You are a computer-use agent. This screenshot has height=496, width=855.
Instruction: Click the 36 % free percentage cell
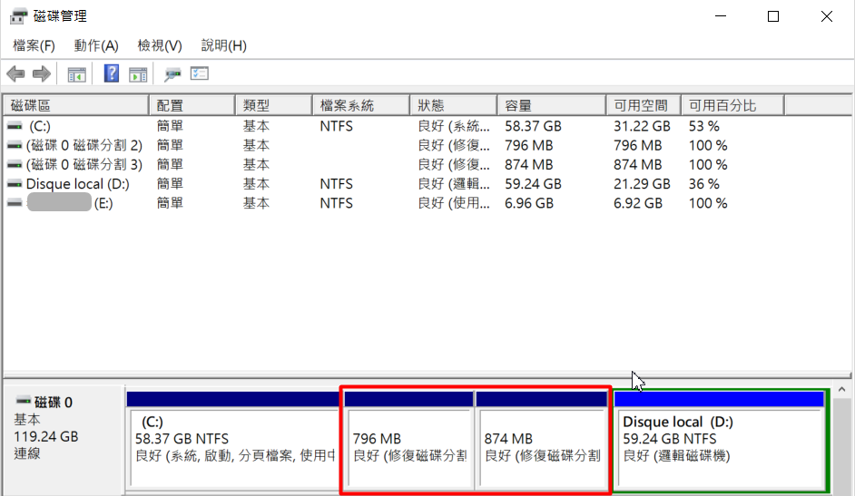(x=704, y=184)
